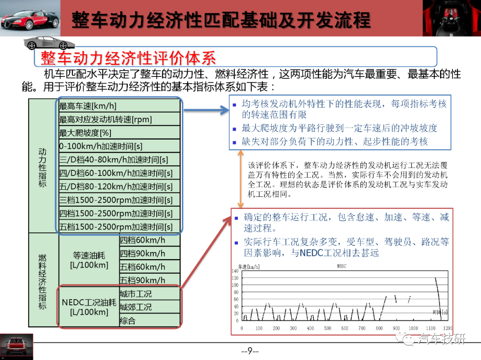
Task: Click the row 最大爬坡度[%]
Action: tap(119, 132)
